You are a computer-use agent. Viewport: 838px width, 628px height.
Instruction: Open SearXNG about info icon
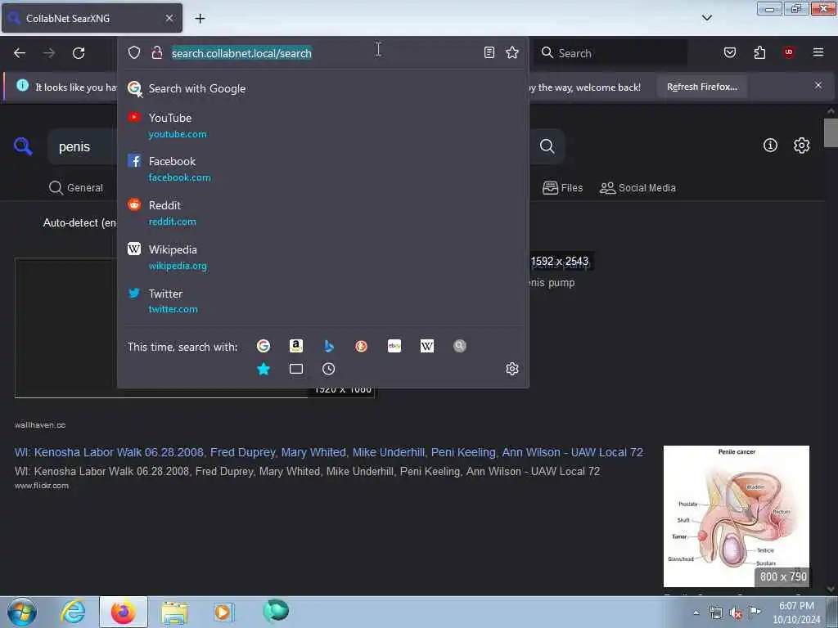(x=770, y=146)
